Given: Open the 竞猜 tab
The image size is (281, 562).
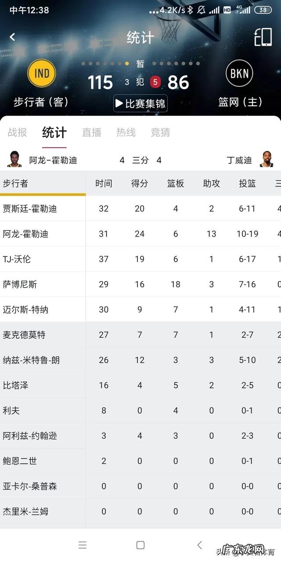Looking at the screenshot, I should [x=160, y=133].
